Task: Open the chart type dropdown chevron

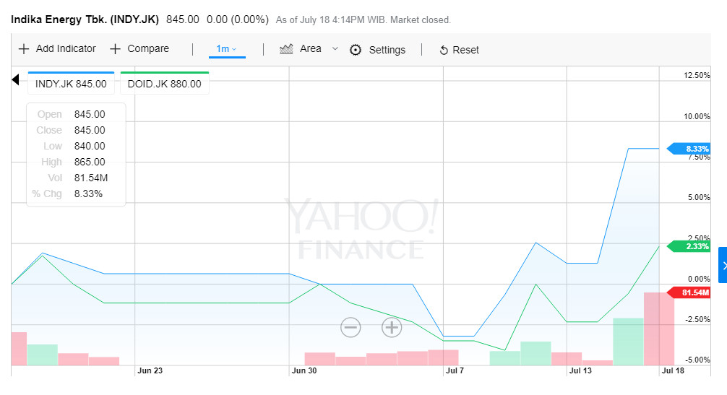Action: pos(335,49)
